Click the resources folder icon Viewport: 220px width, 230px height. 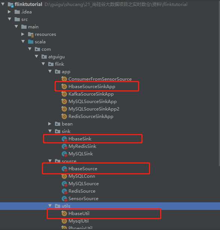pyautogui.click(x=31, y=34)
